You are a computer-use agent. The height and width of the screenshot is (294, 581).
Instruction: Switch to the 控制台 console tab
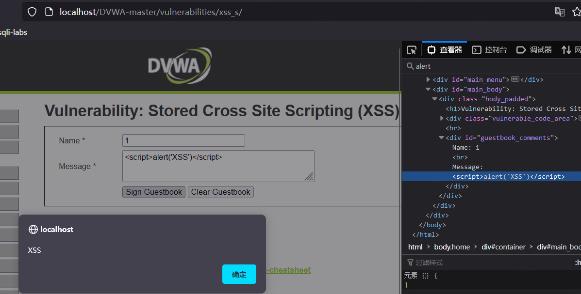click(x=490, y=50)
